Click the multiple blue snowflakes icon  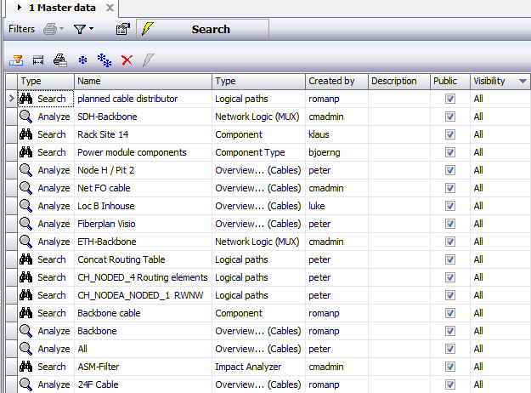[x=105, y=60]
